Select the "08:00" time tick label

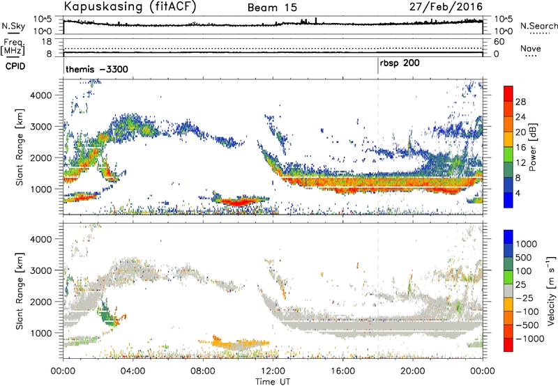click(x=203, y=371)
